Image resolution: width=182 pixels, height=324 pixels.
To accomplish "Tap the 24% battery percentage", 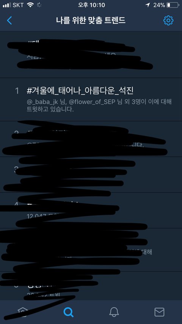I will click(159, 5).
